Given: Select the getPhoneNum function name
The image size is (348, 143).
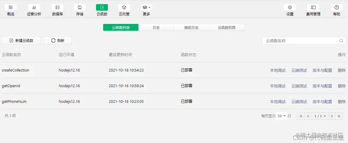Looking at the screenshot, I should pos(14,101).
